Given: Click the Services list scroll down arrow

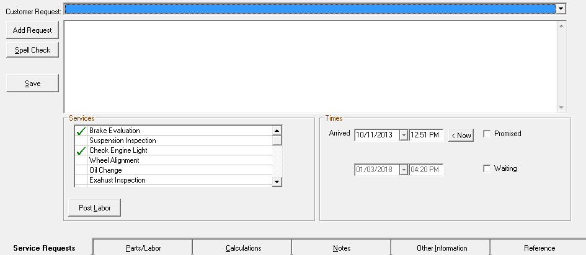Looking at the screenshot, I should (277, 181).
